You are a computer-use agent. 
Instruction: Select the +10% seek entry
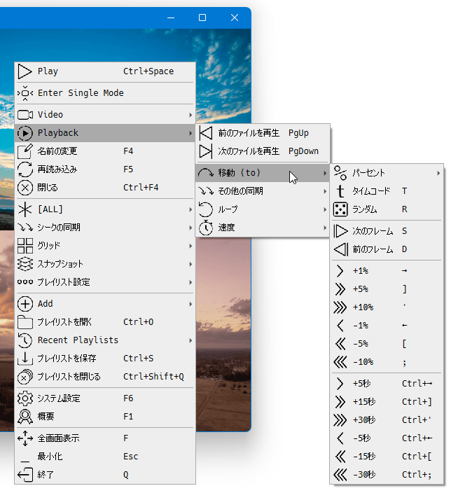click(x=387, y=307)
